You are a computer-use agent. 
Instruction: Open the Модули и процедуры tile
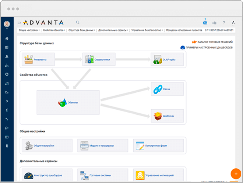[x=103, y=146]
